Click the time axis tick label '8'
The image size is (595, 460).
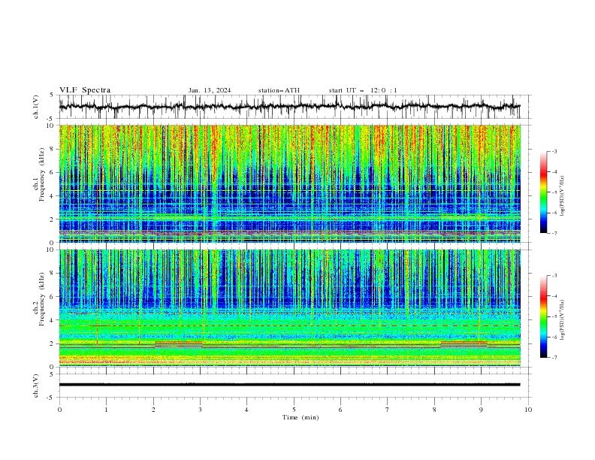(x=434, y=410)
